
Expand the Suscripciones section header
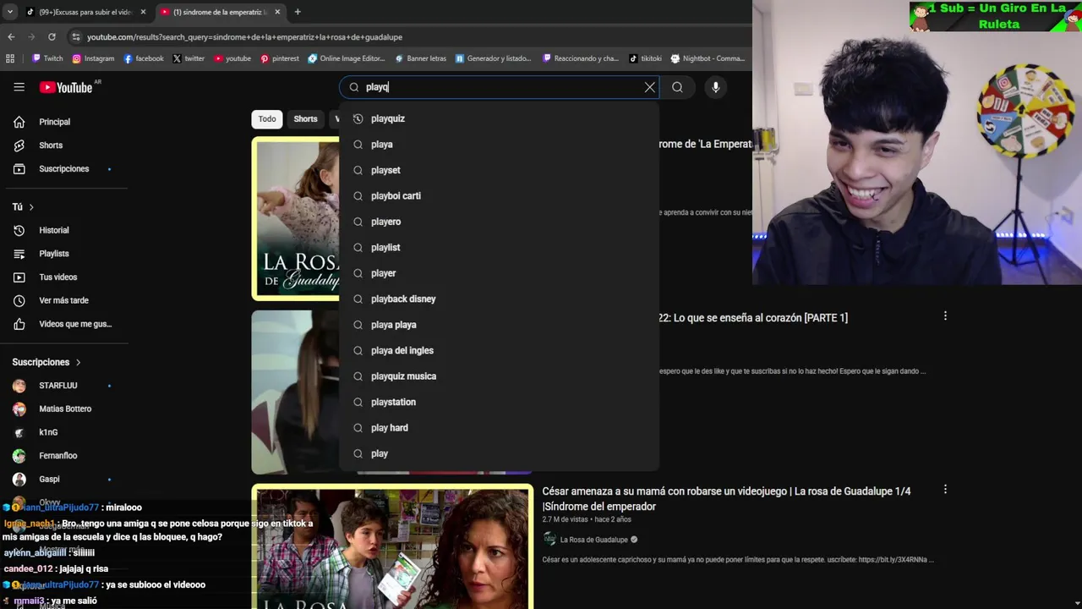click(46, 362)
